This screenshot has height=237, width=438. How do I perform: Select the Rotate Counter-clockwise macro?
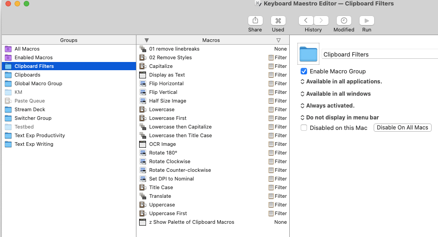click(x=213, y=170)
